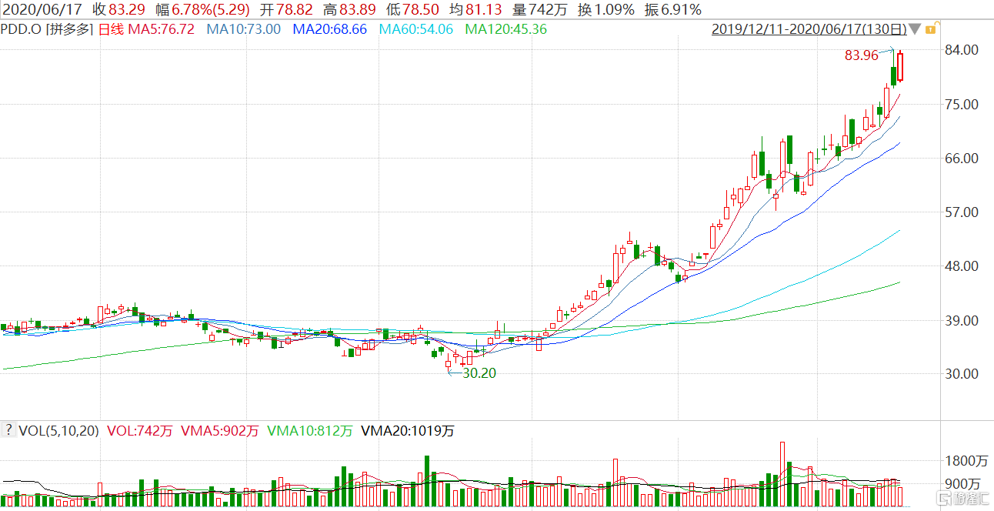Click the 30.20 low price annotation
The width and height of the screenshot is (994, 511).
[479, 373]
